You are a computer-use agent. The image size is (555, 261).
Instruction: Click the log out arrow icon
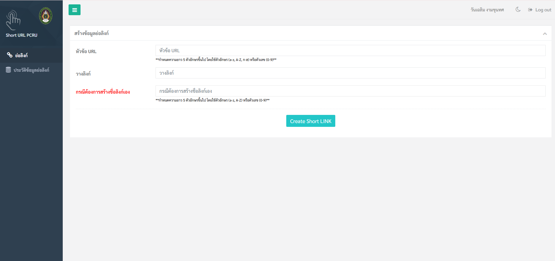(530, 10)
